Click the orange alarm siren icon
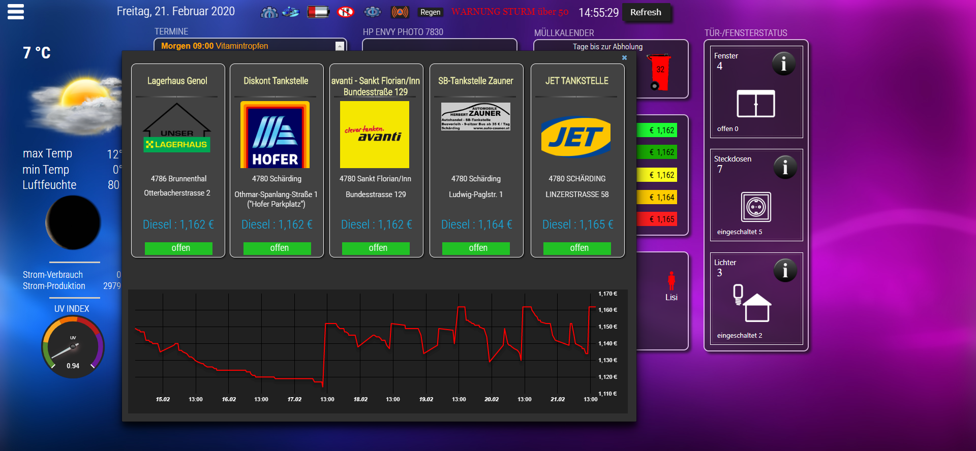Viewport: 976px width, 451px height. pos(400,12)
